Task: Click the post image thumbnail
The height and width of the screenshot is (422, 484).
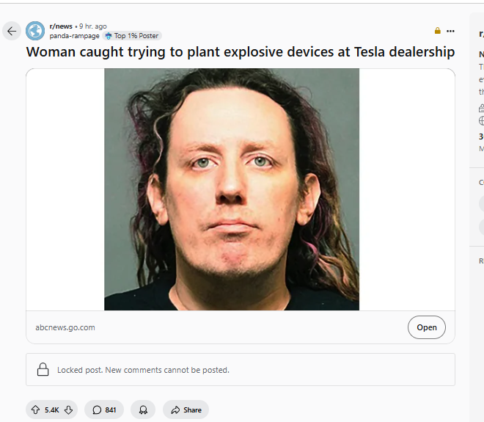Action: click(x=232, y=189)
